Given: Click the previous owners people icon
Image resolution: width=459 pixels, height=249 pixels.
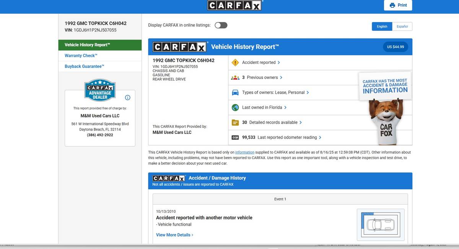Looking at the screenshot, I should pos(235,77).
